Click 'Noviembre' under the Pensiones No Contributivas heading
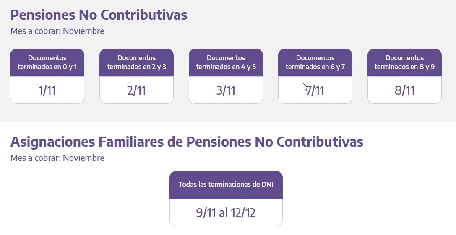The height and width of the screenshot is (235, 456). pos(83,31)
